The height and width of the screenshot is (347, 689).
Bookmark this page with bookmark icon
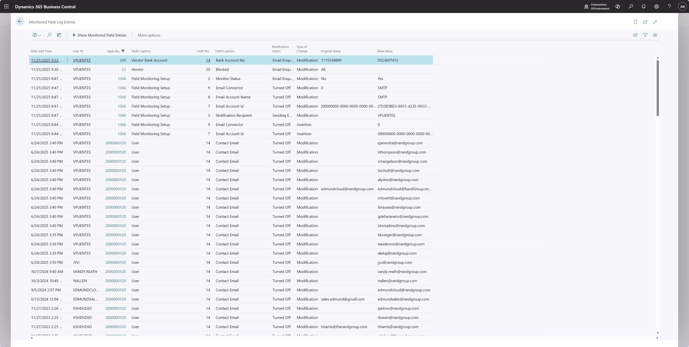tap(636, 22)
